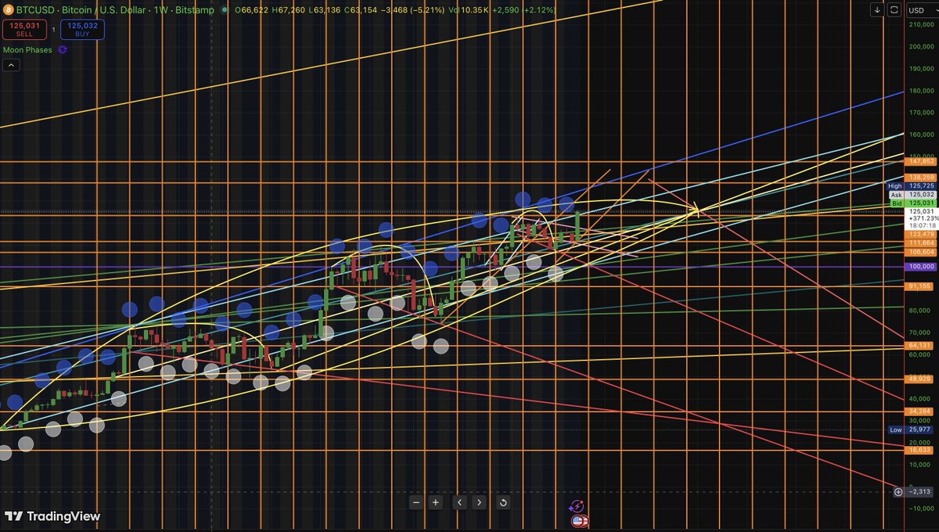Click the Low 25,977 price label
The image size is (939, 532).
911,430
